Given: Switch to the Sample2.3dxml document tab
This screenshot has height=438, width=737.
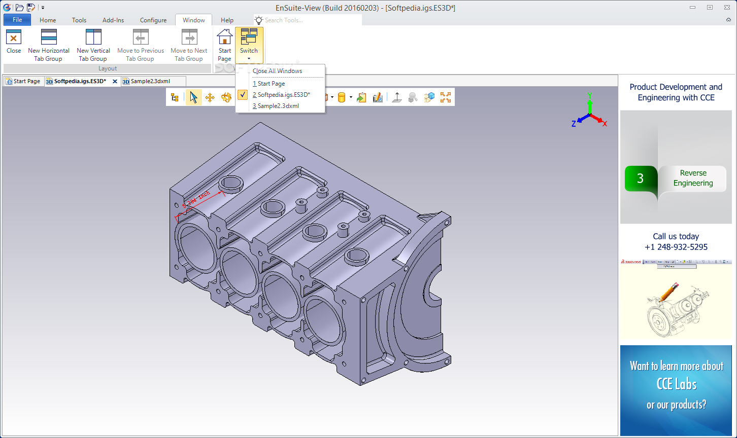Looking at the screenshot, I should (x=153, y=81).
